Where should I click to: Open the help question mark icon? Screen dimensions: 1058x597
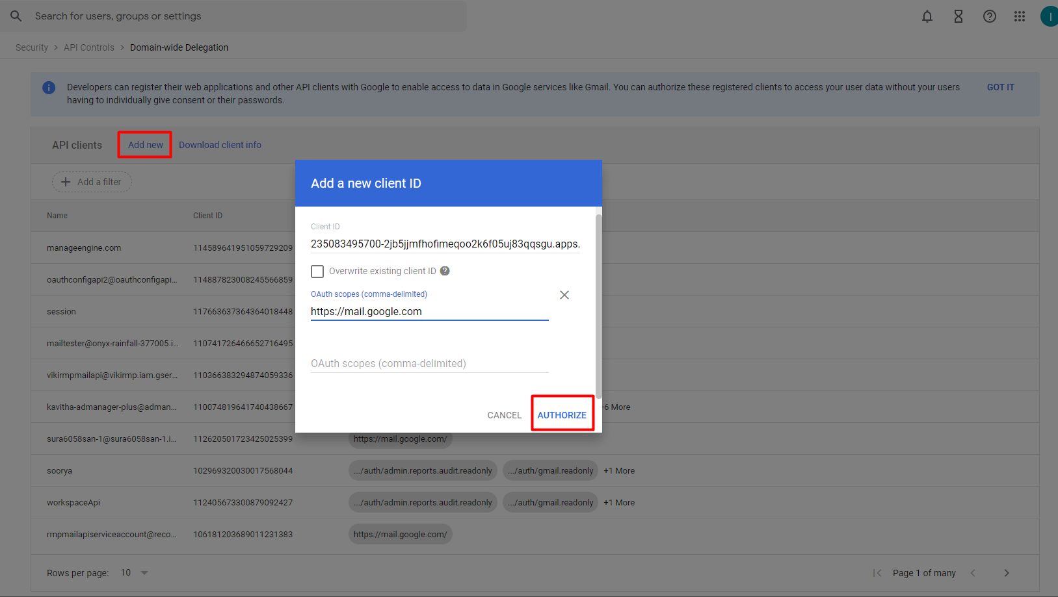[989, 16]
